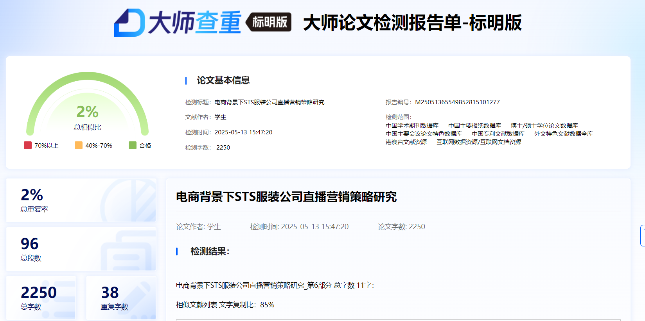Click the 第6部分 总字数 11字 line
The width and height of the screenshot is (645, 321).
tap(275, 285)
